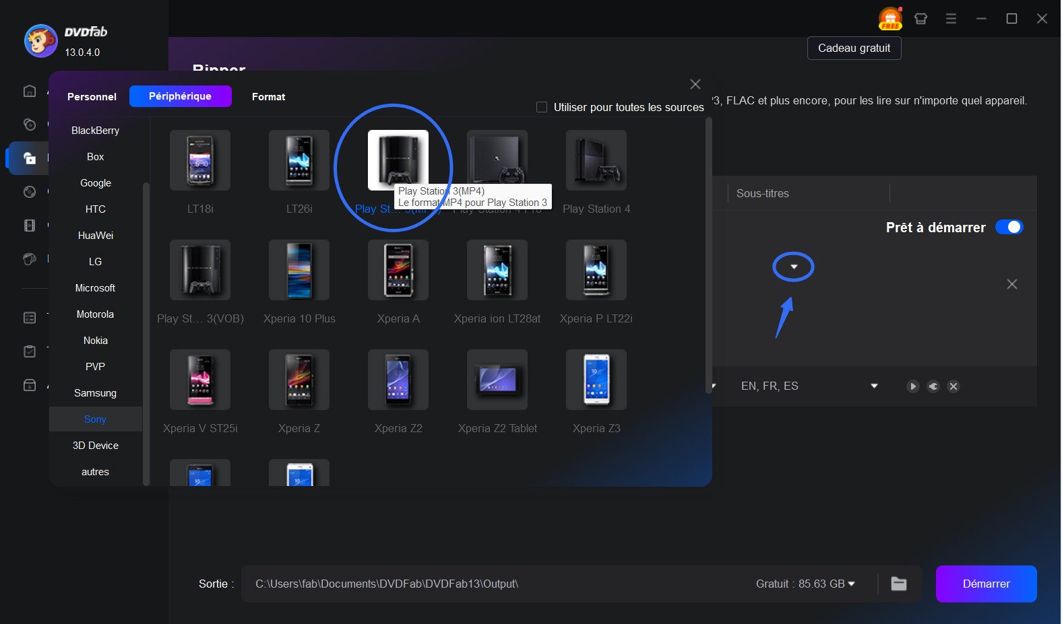Open the skin/theme shirt icon
Viewport: 1062px width, 624px height.
coord(920,19)
